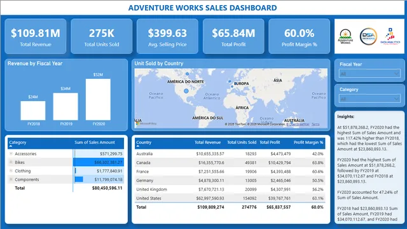The height and width of the screenshot is (229, 407).
Task: Open the OpenStreetMap link on map
Action: pos(298,125)
